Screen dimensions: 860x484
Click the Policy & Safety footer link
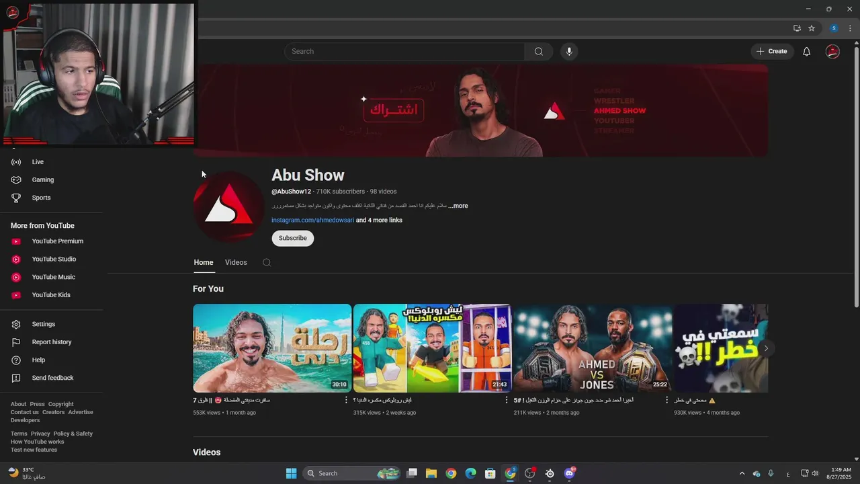click(73, 434)
